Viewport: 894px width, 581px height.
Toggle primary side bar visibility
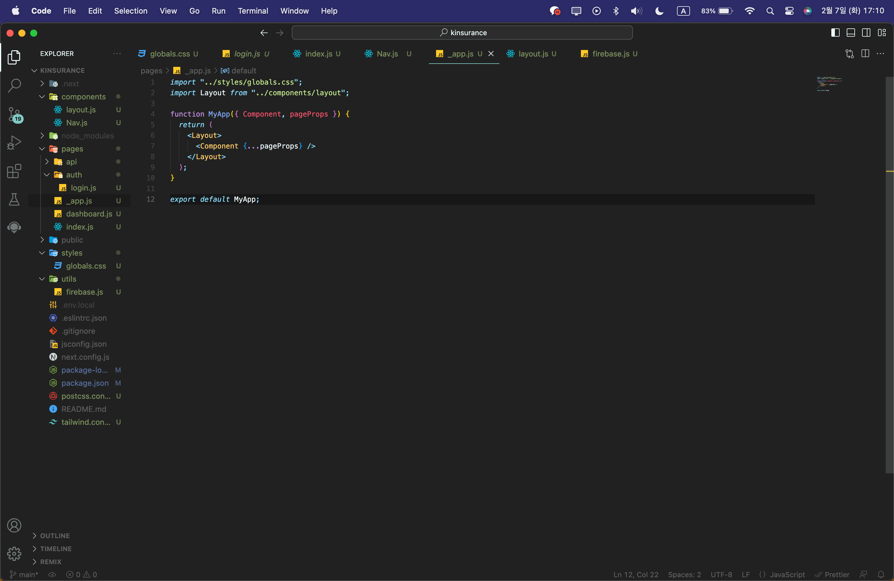pos(835,33)
